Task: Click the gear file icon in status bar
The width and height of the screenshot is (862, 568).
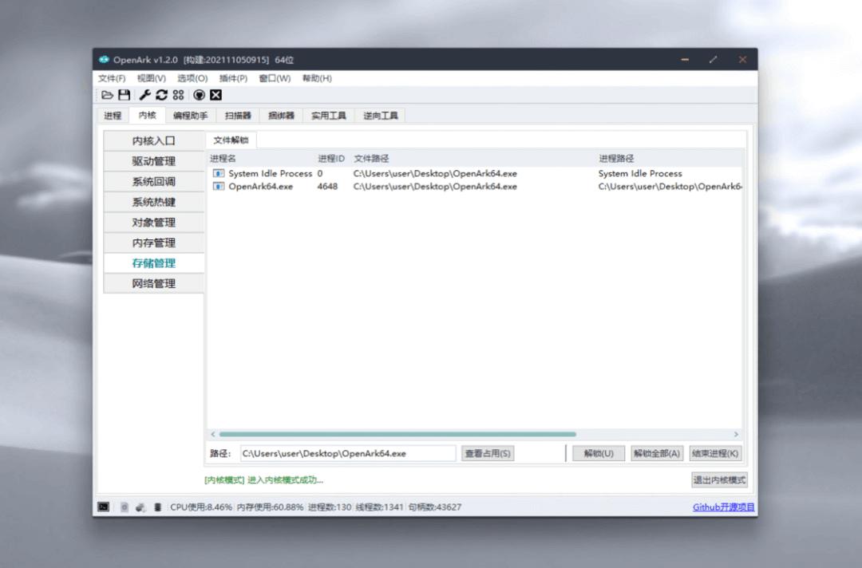Action: tap(125, 507)
